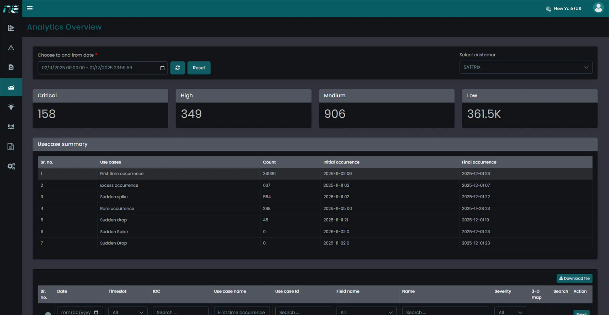This screenshot has height=315, width=609.
Task: Click the Download file button
Action: [x=574, y=278]
